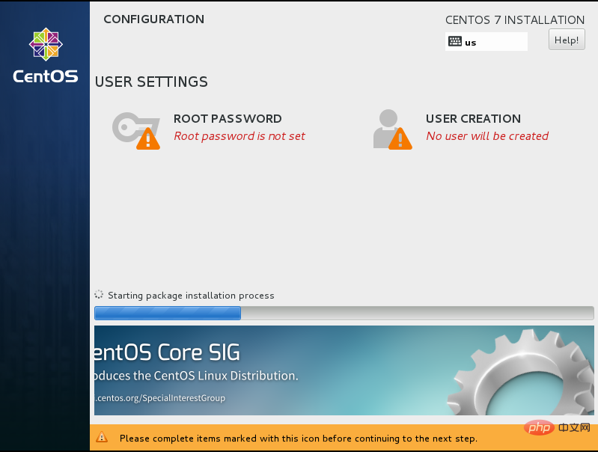Click the orange warning message bar text
Screen dimensions: 598x452
[298, 439]
